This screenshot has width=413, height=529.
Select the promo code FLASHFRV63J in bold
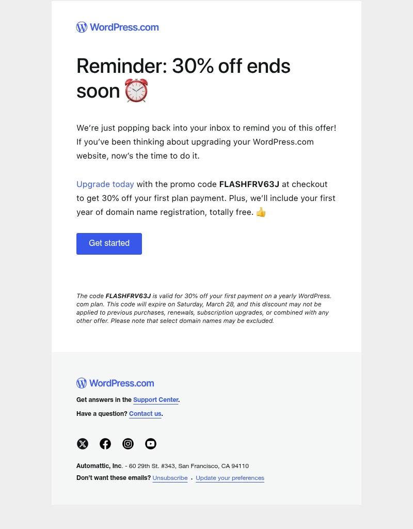click(x=249, y=184)
